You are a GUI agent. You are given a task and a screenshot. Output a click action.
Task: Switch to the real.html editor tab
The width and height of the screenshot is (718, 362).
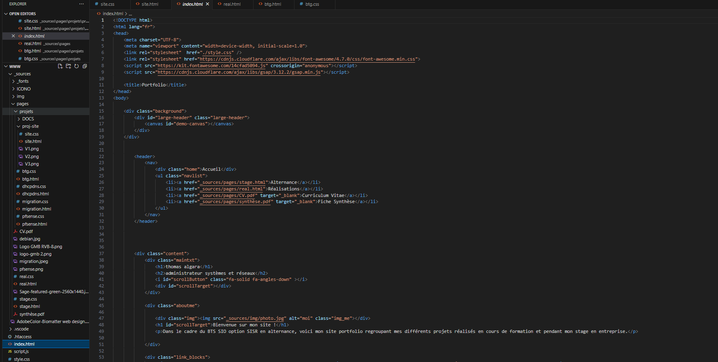click(232, 4)
